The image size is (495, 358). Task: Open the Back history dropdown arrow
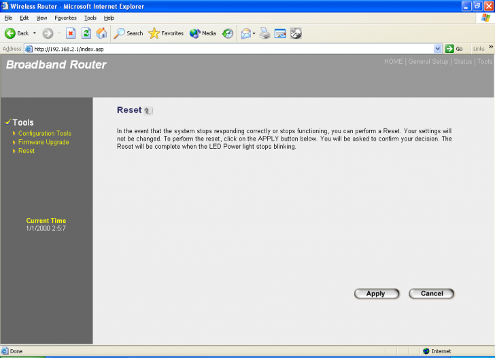[35, 33]
